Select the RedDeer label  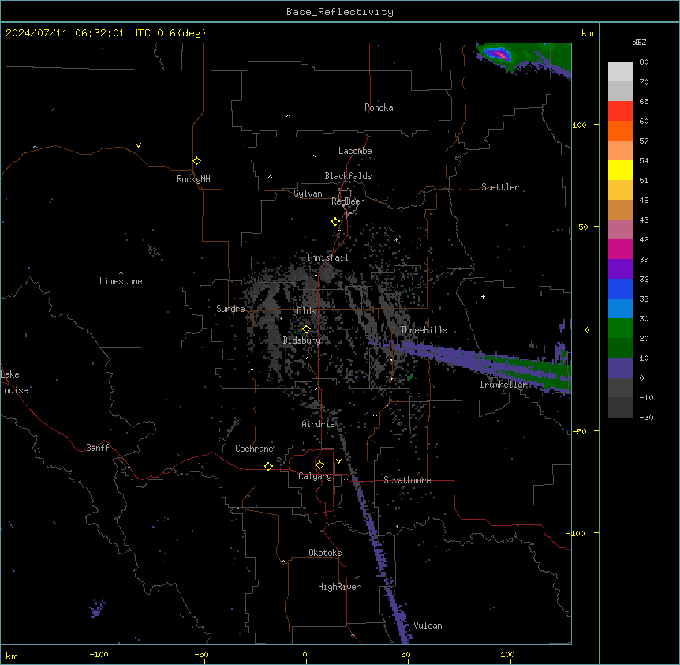pos(347,201)
